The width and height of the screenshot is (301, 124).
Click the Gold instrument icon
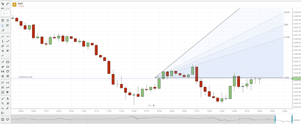point(14,5)
